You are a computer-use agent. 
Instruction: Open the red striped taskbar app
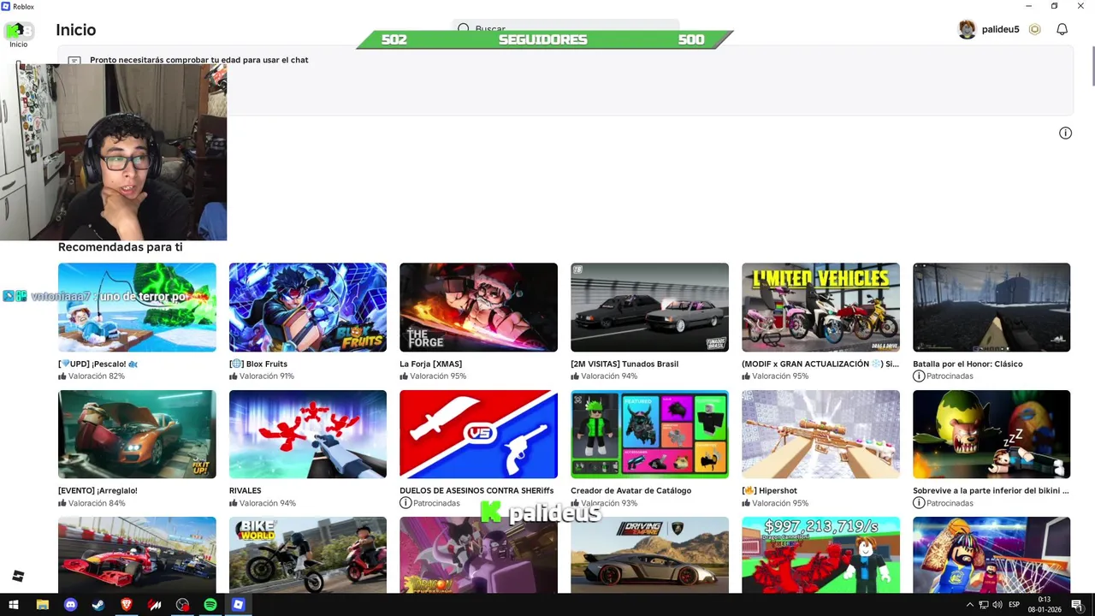[155, 605]
